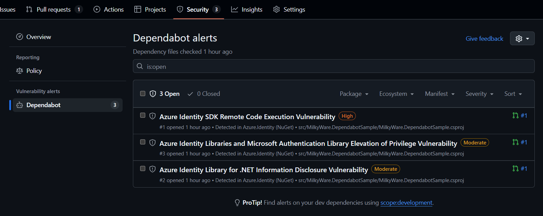Click the Actions play icon
543x216 pixels.
(97, 9)
